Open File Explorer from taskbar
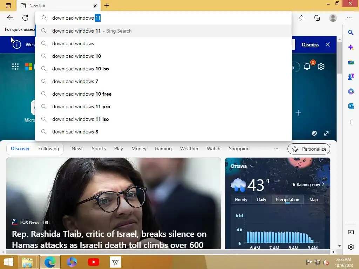This screenshot has width=359, height=269. (x=27, y=262)
